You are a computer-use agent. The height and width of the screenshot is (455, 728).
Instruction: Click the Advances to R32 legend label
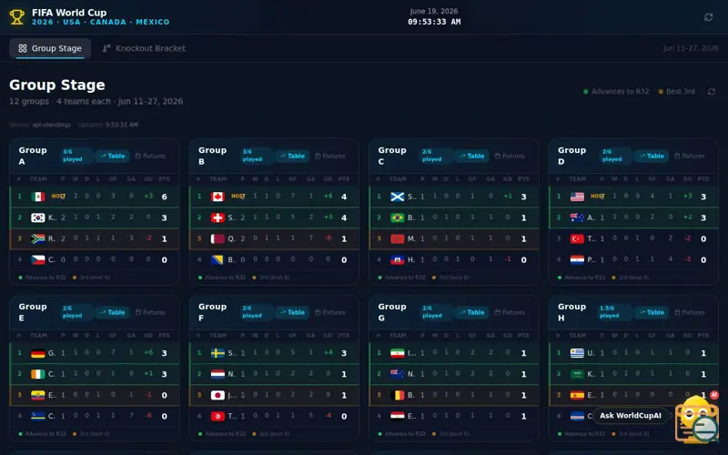pyautogui.click(x=620, y=92)
